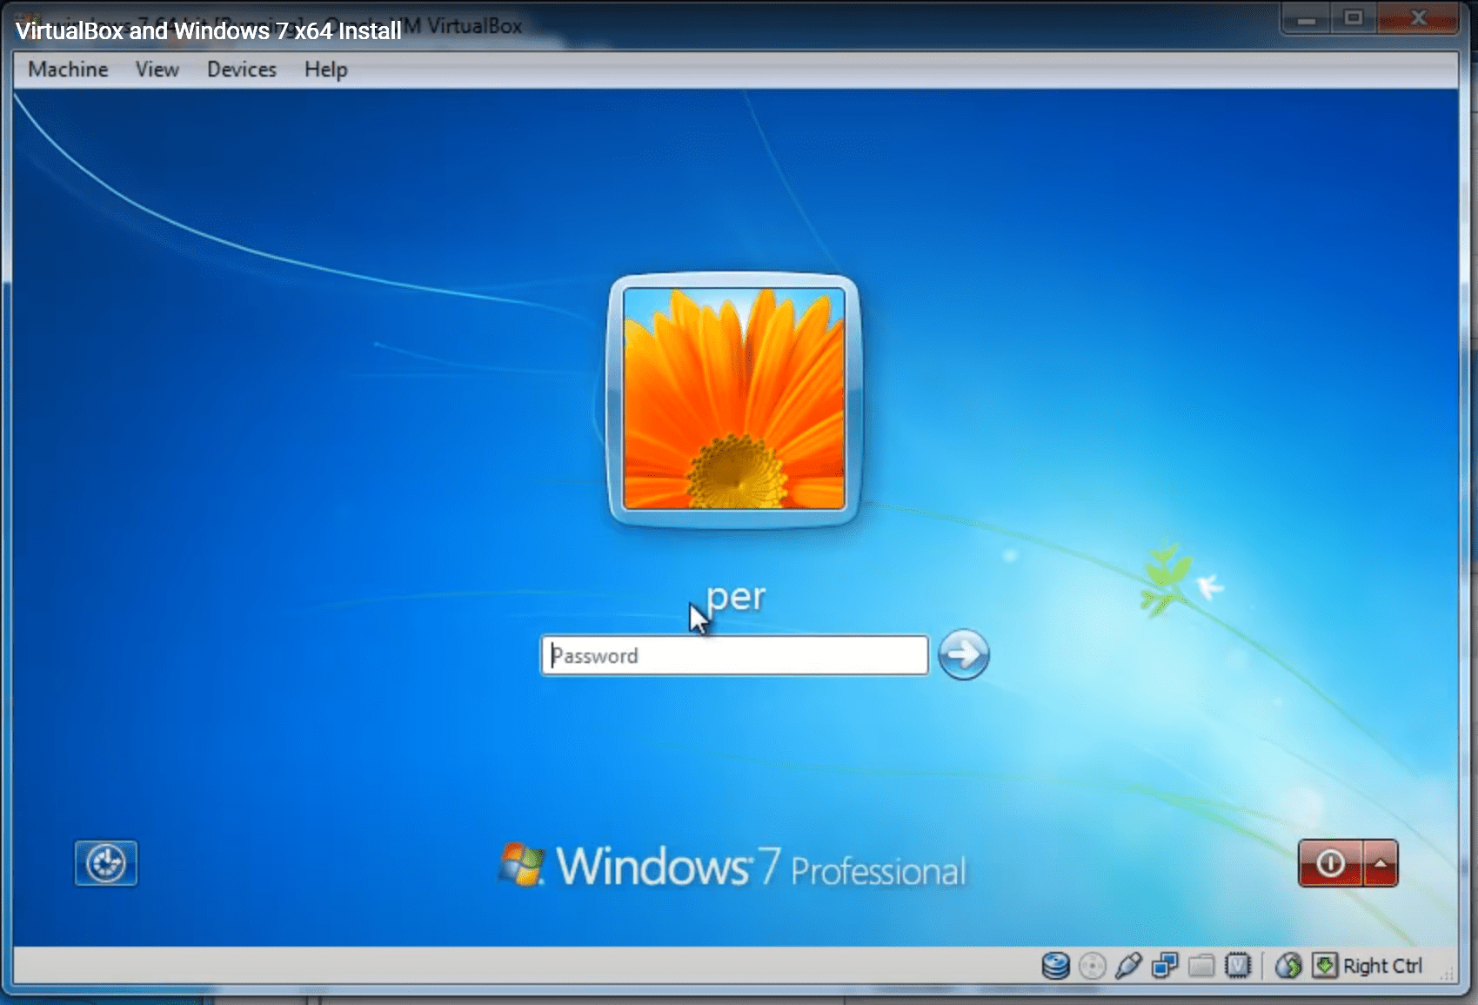
Task: Open the Devices menu
Action: point(242,70)
